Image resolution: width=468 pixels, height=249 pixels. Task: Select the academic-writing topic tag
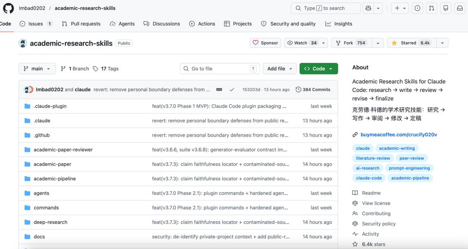[x=396, y=148]
